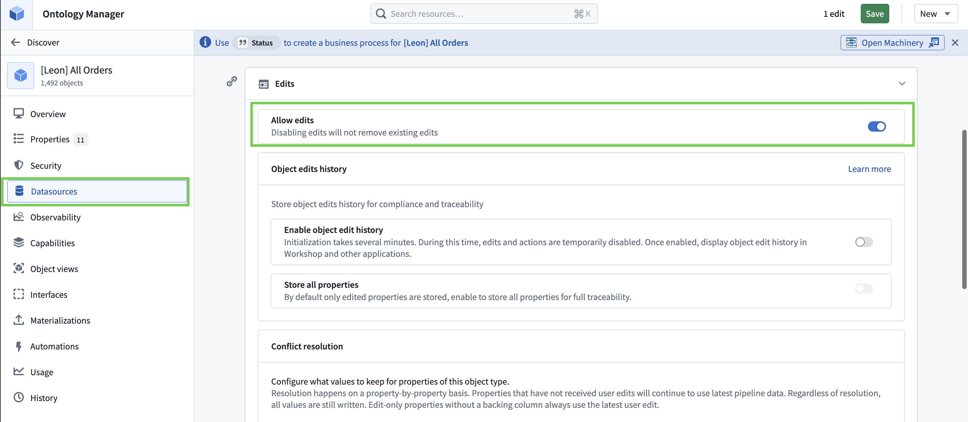Click the Materializations upload icon
Viewport: 968px width, 422px height.
click(x=18, y=320)
